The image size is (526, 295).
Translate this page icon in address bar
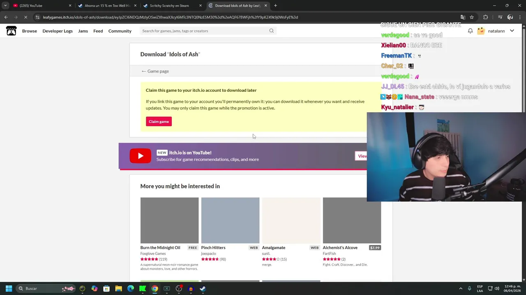point(463,17)
